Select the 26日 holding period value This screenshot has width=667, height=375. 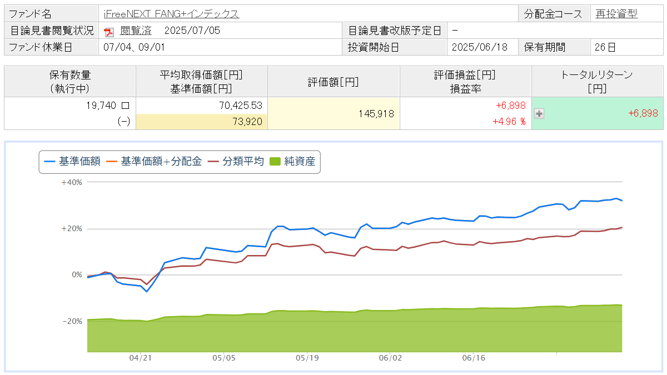[x=605, y=47]
